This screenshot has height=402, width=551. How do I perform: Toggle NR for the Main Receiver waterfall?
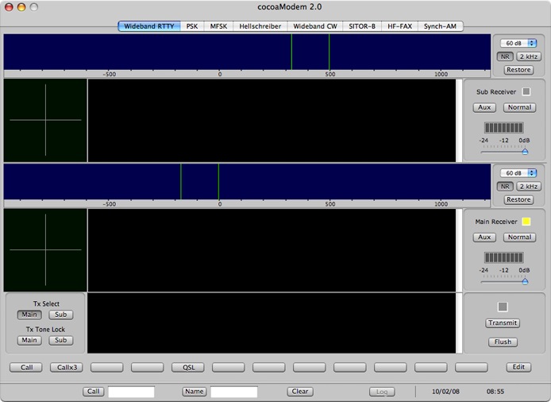[x=505, y=187]
